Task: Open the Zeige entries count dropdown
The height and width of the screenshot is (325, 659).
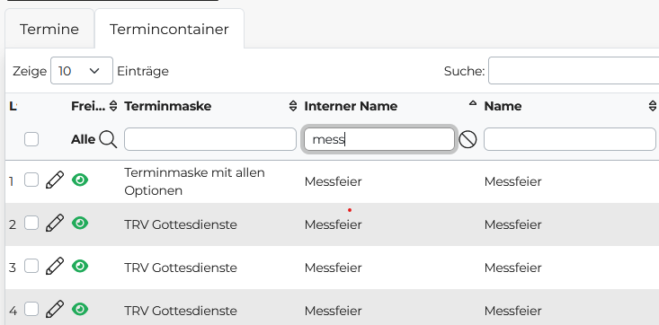Action: (x=82, y=71)
